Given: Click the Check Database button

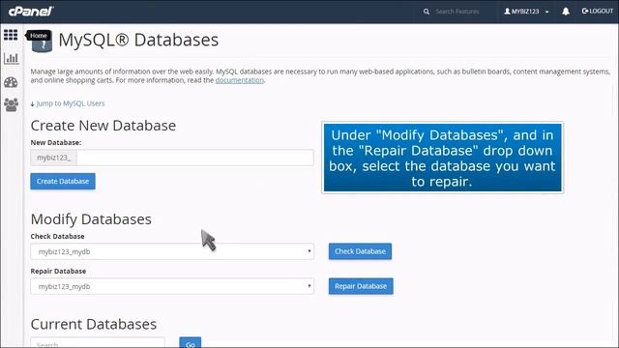Looking at the screenshot, I should [x=360, y=251].
